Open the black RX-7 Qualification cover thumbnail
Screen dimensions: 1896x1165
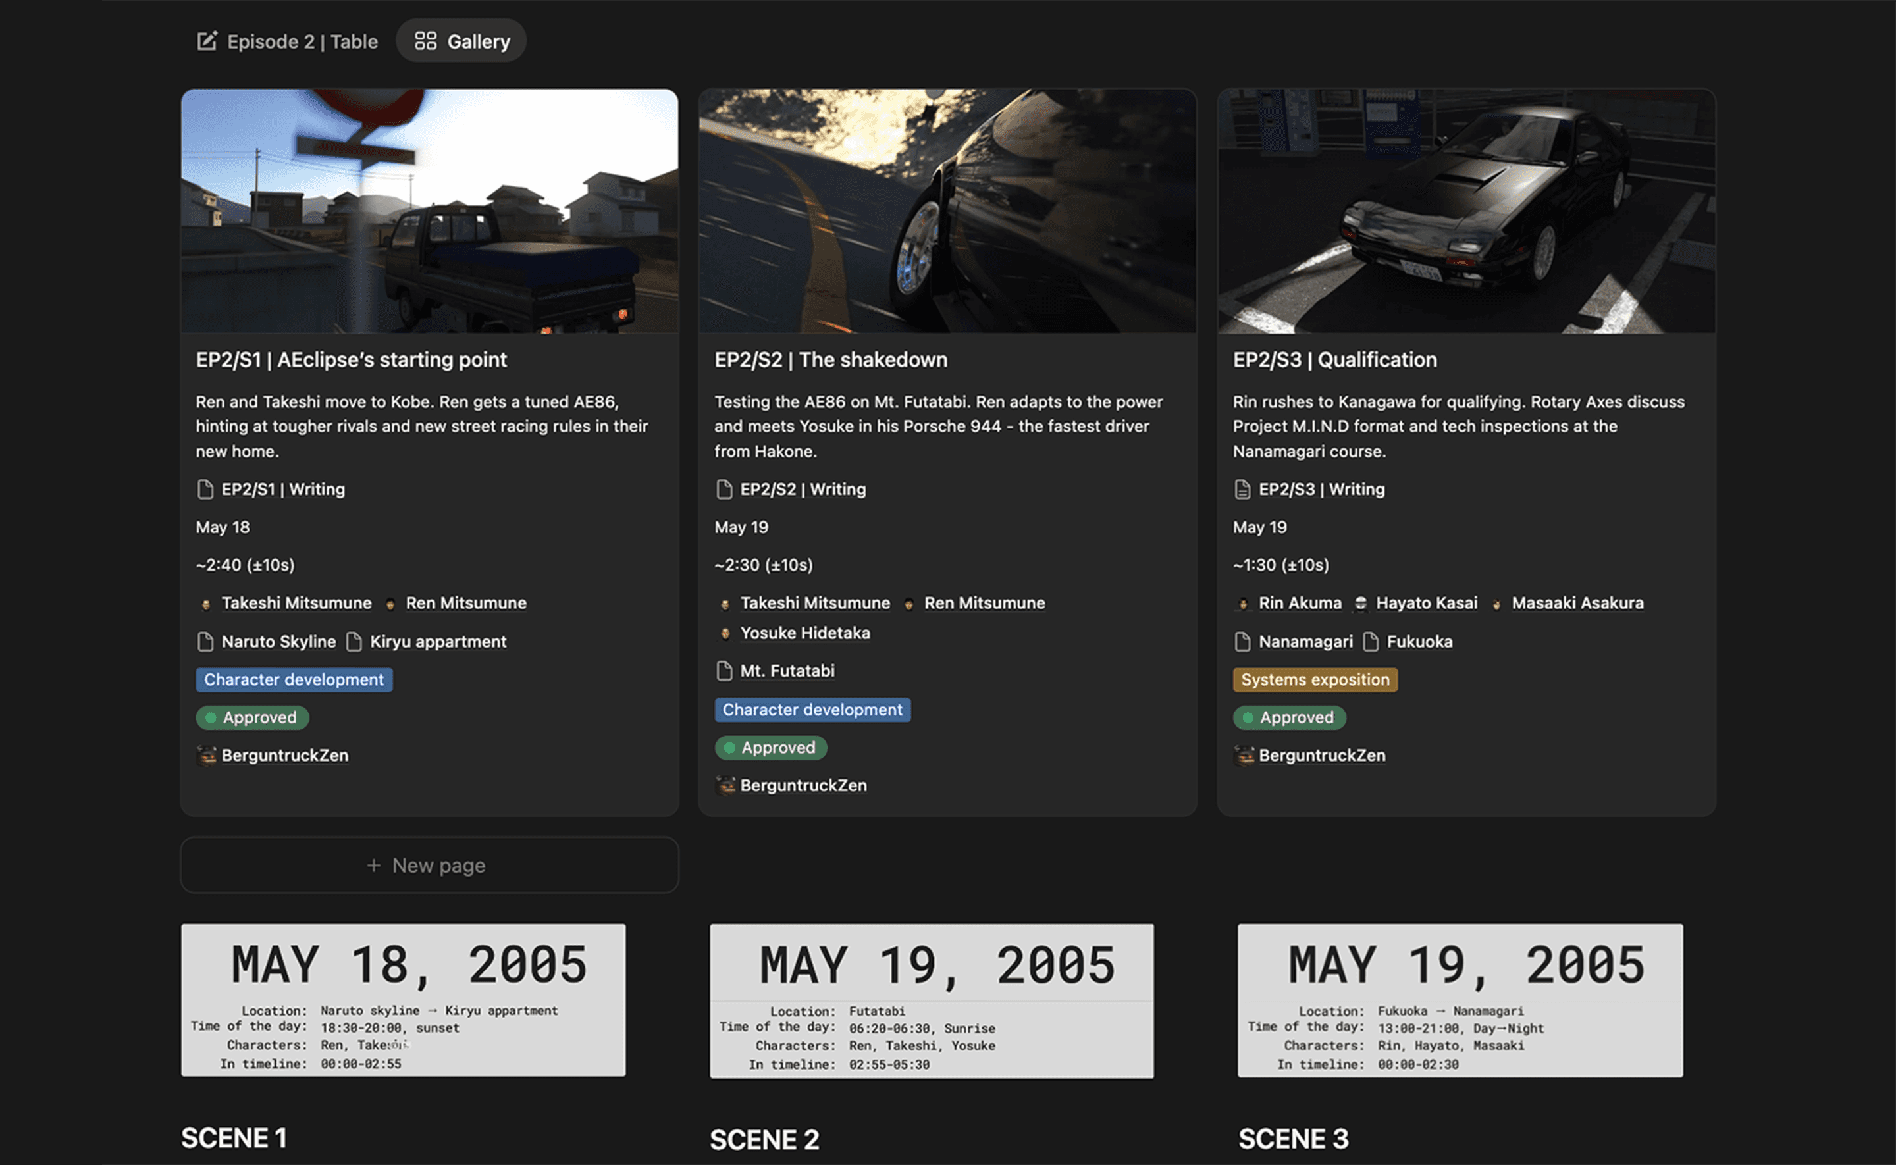[x=1465, y=211]
